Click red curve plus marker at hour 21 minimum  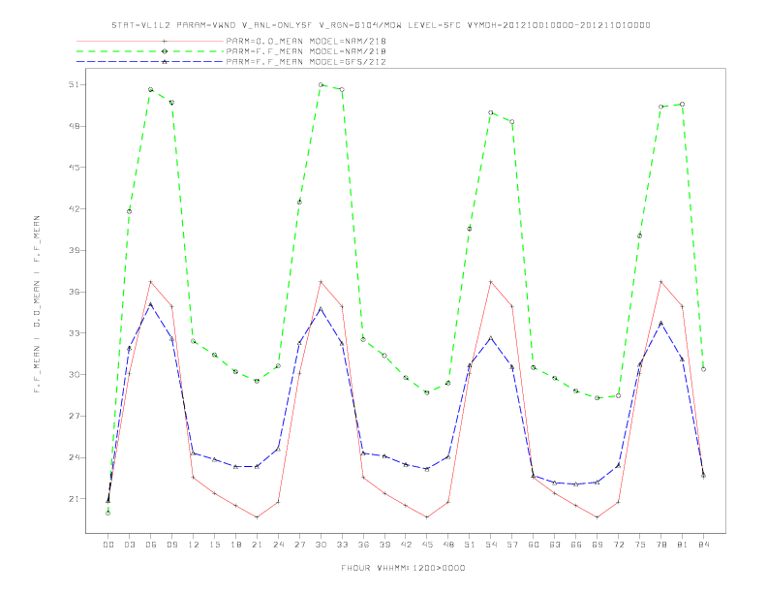click(x=257, y=517)
